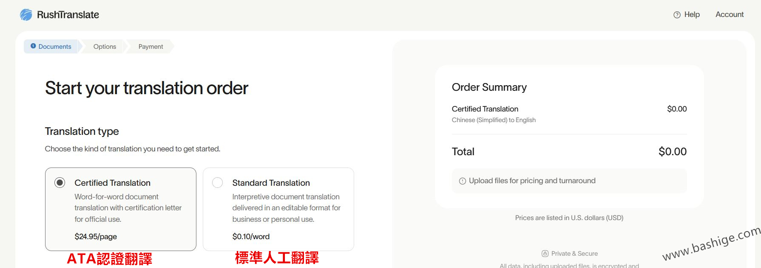Click the Order Summary heading
This screenshot has height=268, width=761.
(x=489, y=87)
